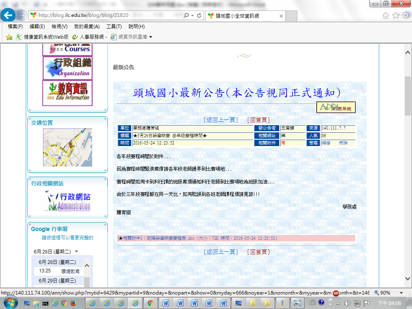Open the calendar date dropdown next to 6月28日
This screenshot has height=309, width=412.
click(76, 251)
